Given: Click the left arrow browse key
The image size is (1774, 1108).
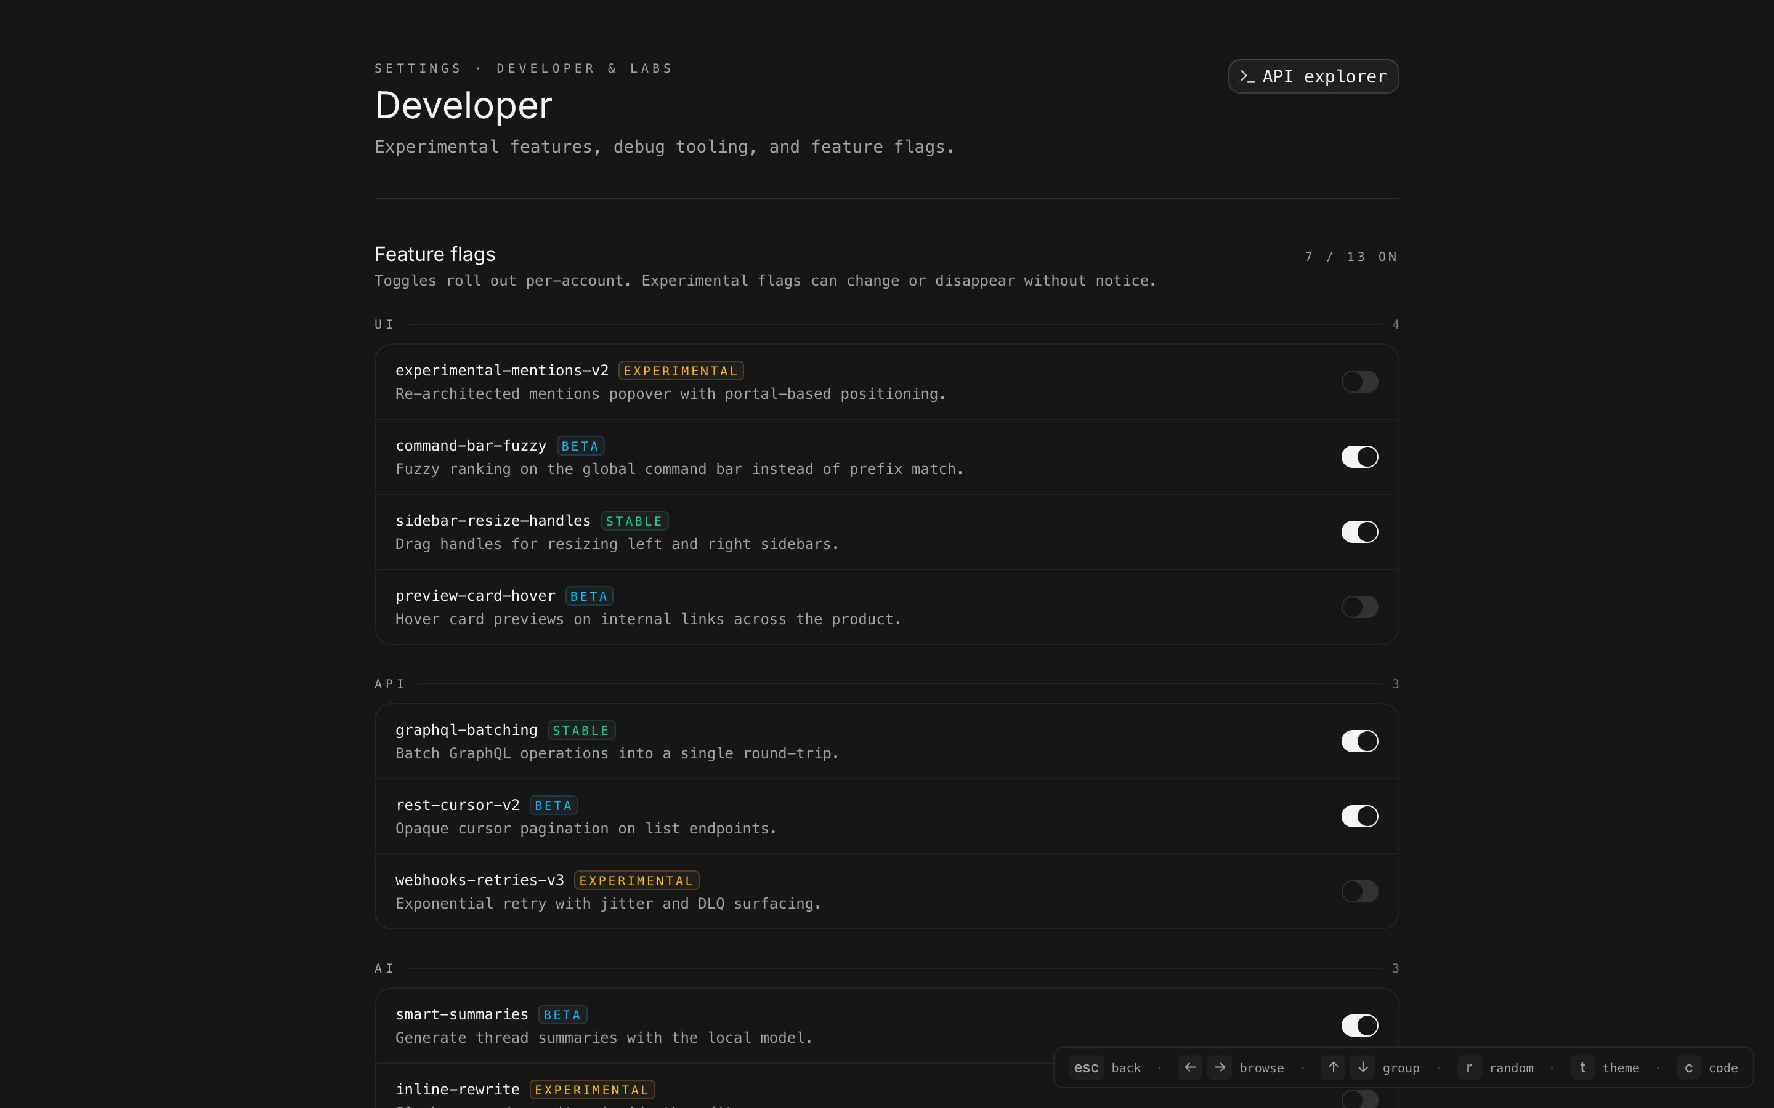Looking at the screenshot, I should click(1190, 1068).
